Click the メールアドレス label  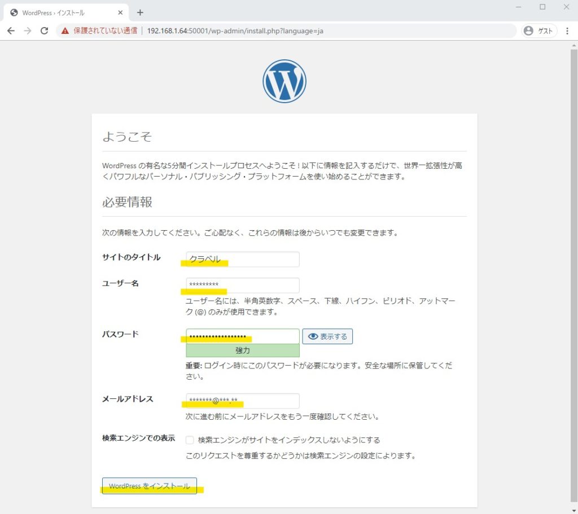pos(128,399)
